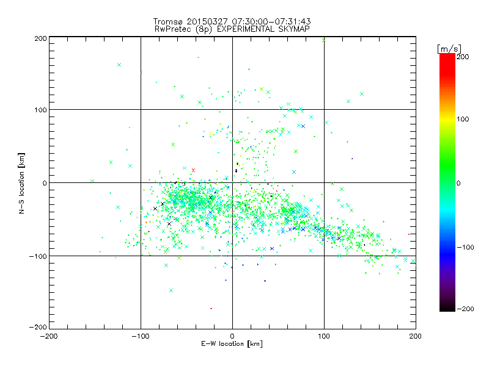Click the x-axis tick label '100'

coord(324,336)
